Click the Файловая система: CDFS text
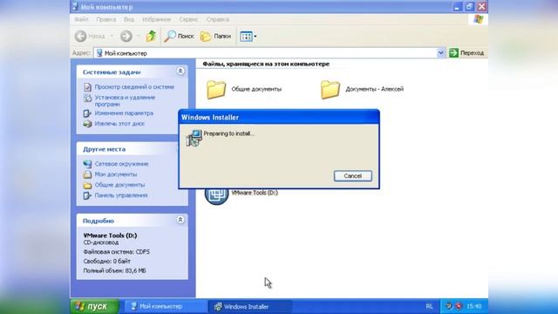Viewport: 558px width, 314px height. point(116,252)
